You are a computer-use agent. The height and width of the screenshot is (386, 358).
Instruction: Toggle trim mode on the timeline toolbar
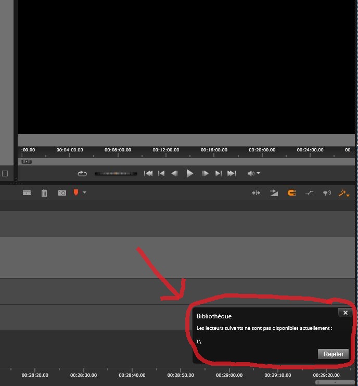click(256, 193)
